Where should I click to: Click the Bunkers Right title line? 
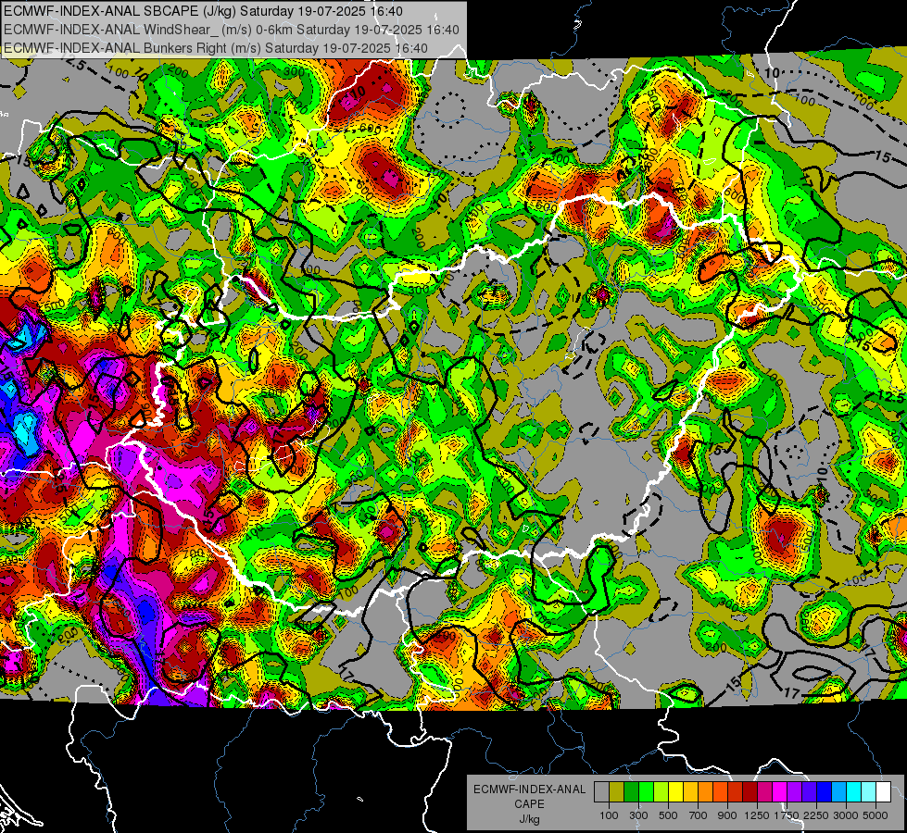(216, 48)
